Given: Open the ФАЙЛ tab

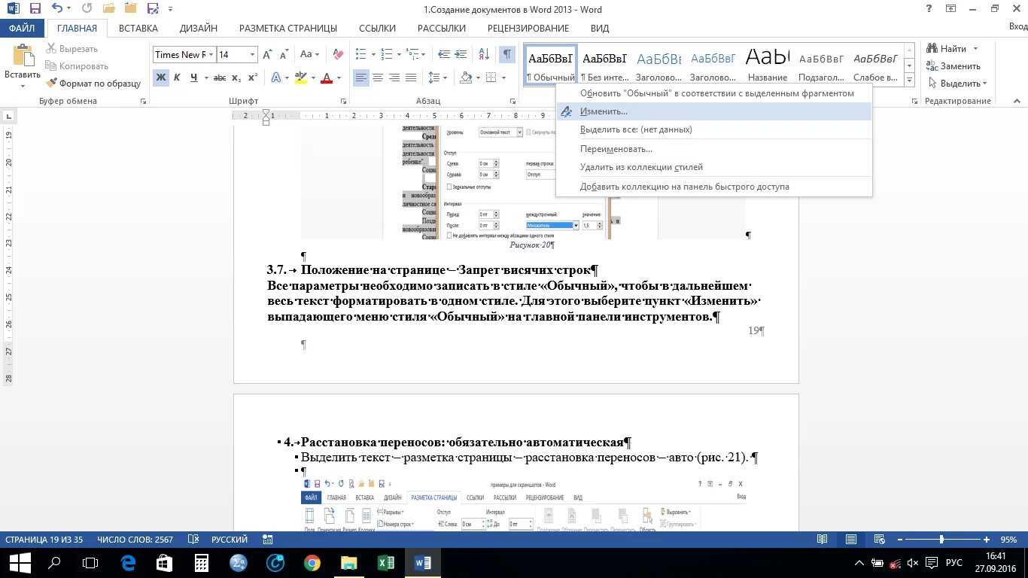Looking at the screenshot, I should tap(23, 29).
